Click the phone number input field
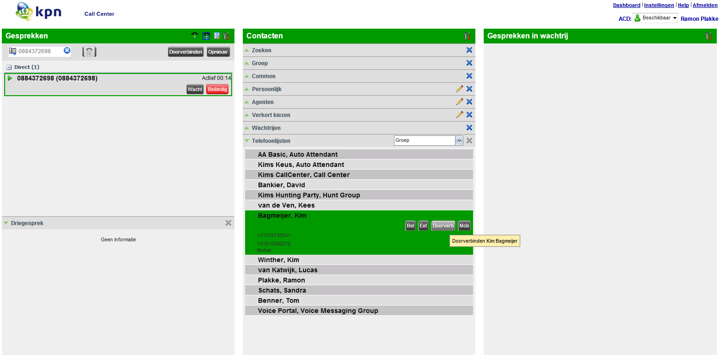Screen dimensions: 720x355 (40, 51)
